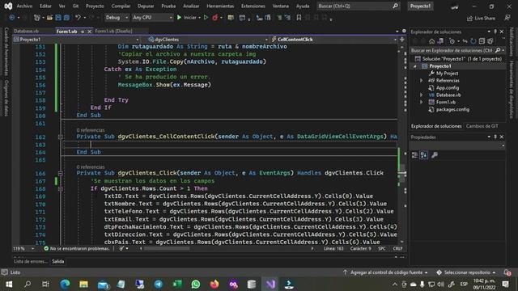Collapse the dgvClientes_CellContentClick sub outline
This screenshot has height=291, width=518.
point(60,137)
